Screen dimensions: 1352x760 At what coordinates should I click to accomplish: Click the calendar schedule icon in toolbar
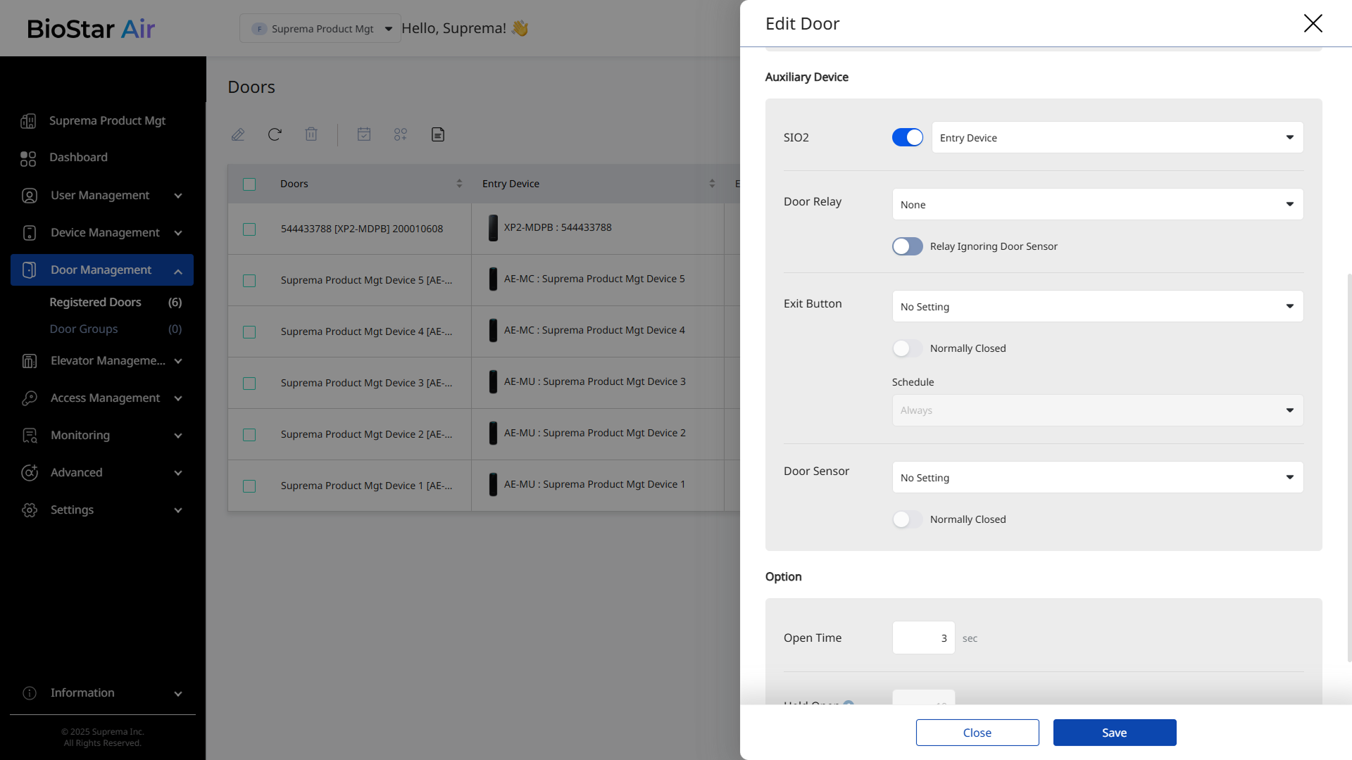[364, 134]
